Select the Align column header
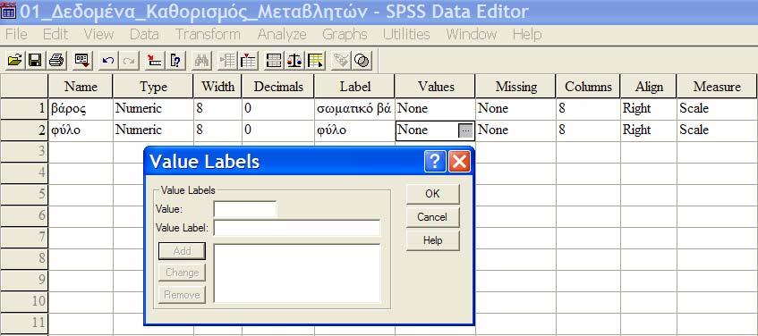 click(x=649, y=87)
